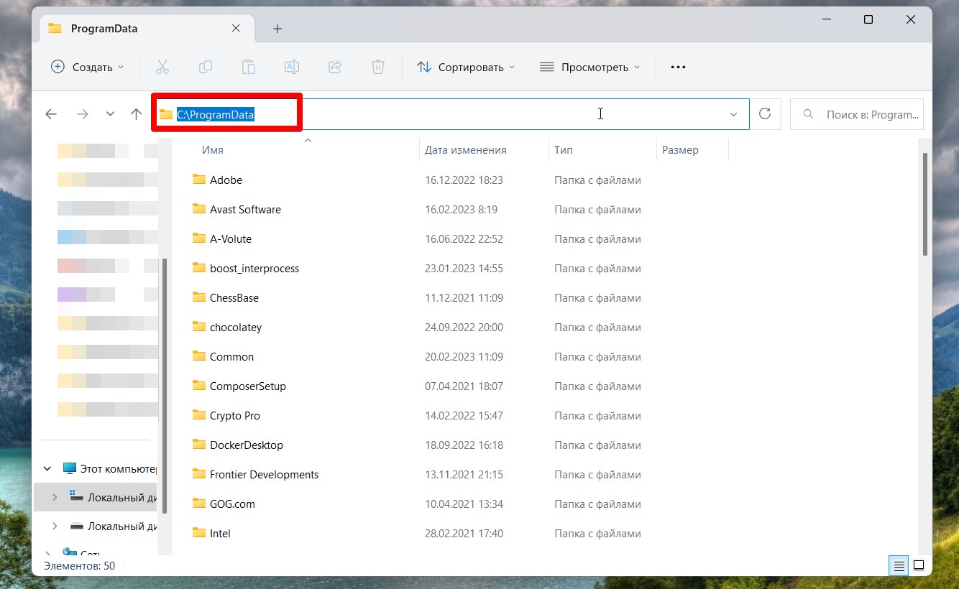Select the chocolatey folder icon
This screenshot has width=959, height=589.
(x=199, y=327)
